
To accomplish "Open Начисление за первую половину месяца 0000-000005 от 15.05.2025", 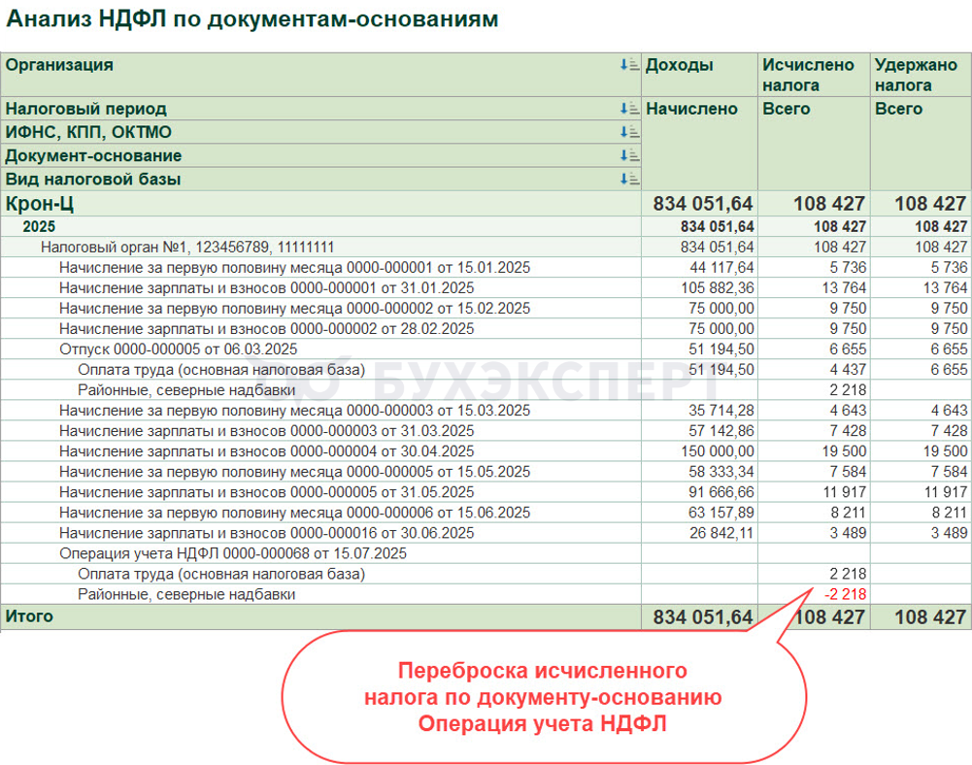I will (x=294, y=472).
